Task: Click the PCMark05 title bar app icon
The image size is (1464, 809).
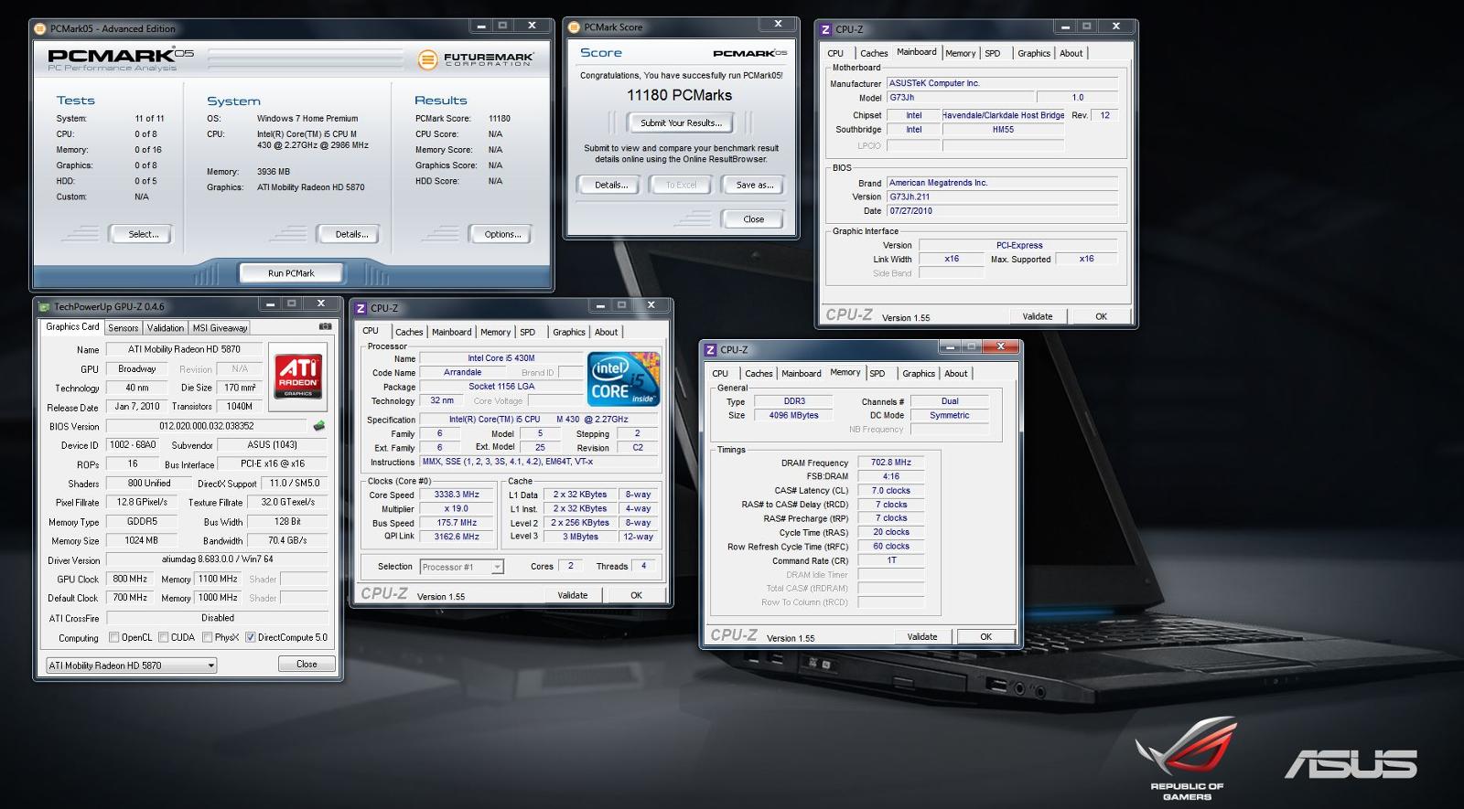Action: [40, 28]
